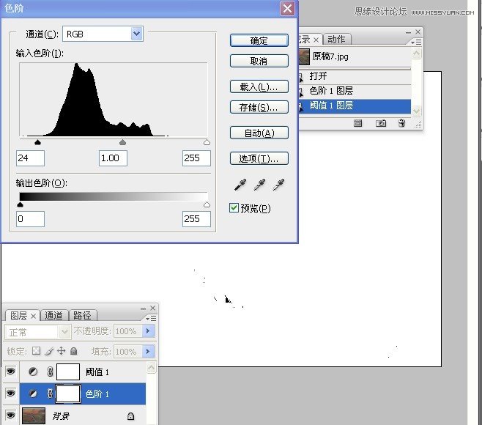This screenshot has height=425, width=482.
Task: Open the 填充 fill arrow
Action: tap(148, 351)
